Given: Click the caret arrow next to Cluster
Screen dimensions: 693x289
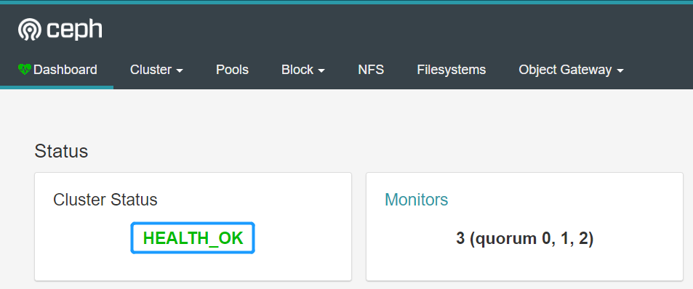Looking at the screenshot, I should tap(180, 71).
